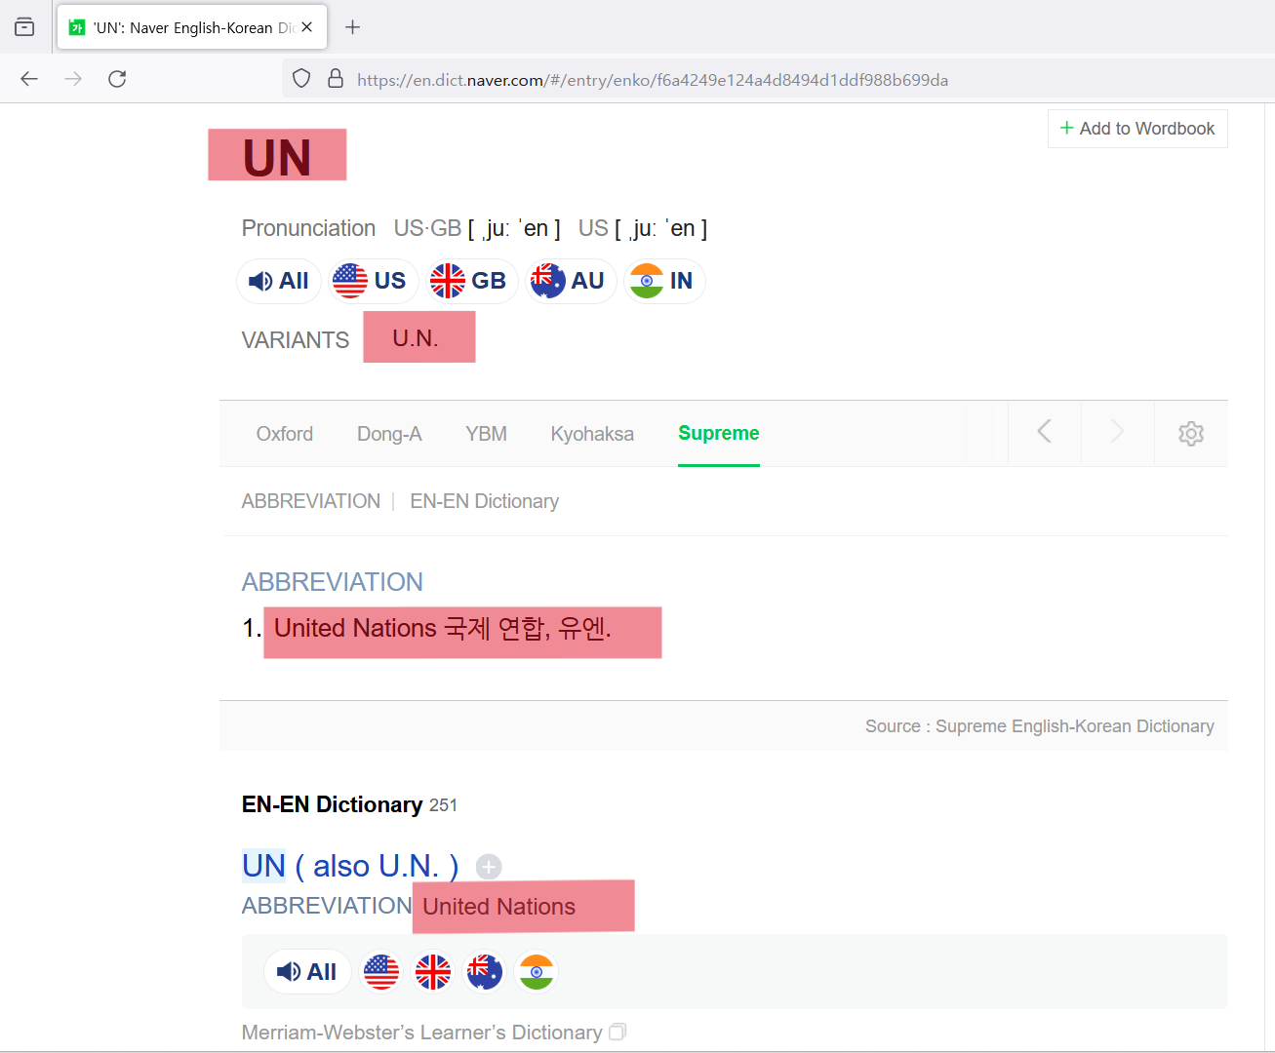The height and width of the screenshot is (1053, 1275).
Task: Jump to EN-EN Dictionary anchor link
Action: [485, 501]
